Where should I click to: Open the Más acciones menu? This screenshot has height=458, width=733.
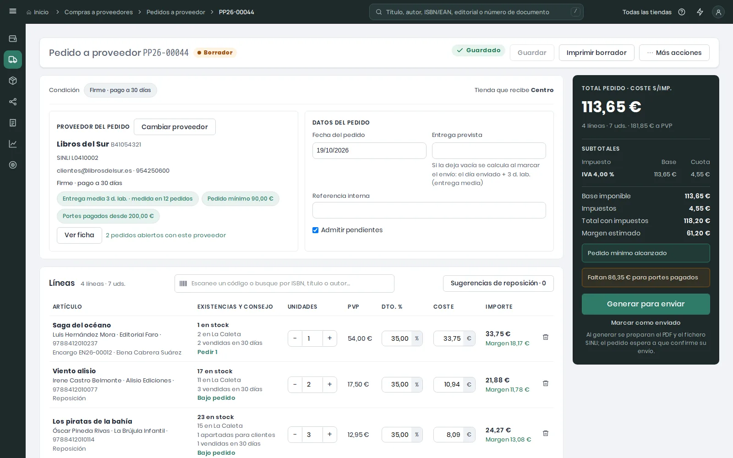674,53
